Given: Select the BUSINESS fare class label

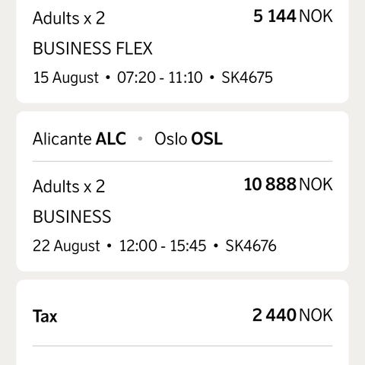Looking at the screenshot, I should click(x=72, y=217).
